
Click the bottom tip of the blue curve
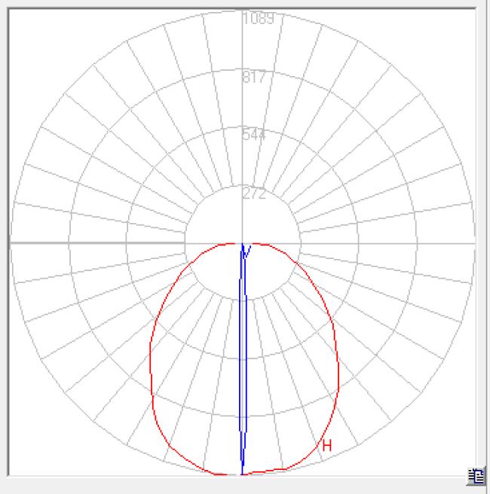[242, 473]
